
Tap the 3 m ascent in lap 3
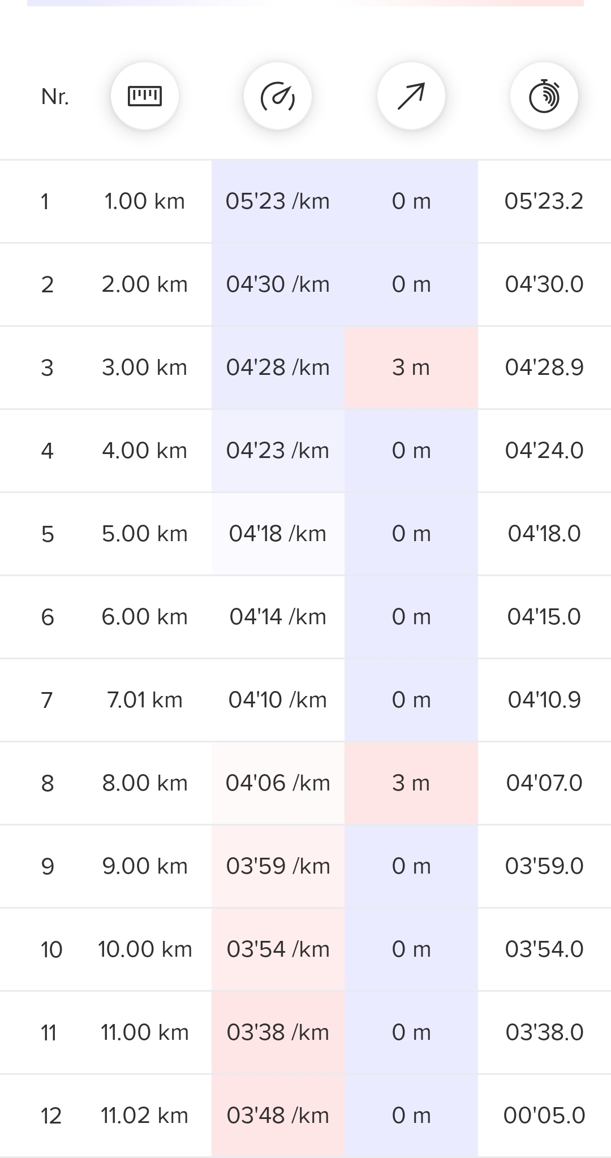click(411, 368)
